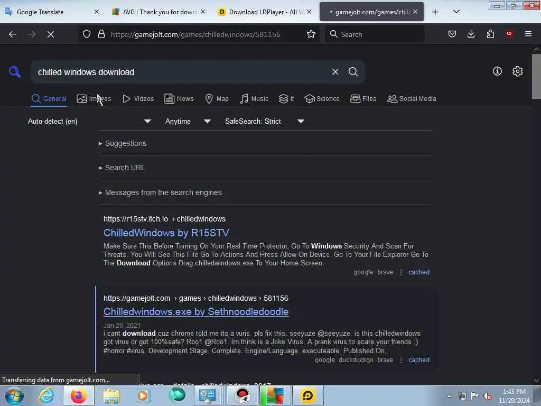Close the AVG tab
Viewport: 541px width, 406px height.
pyautogui.click(x=203, y=12)
